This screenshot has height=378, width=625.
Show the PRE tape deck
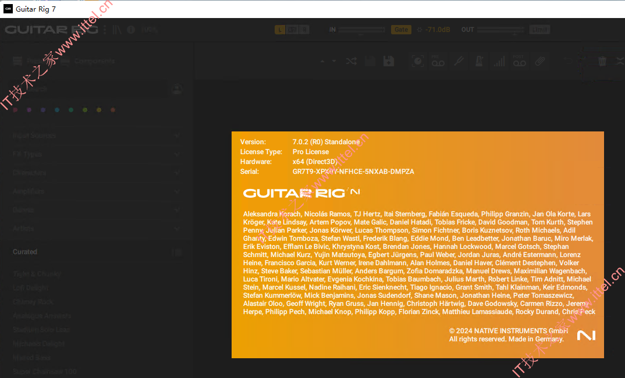pos(438,61)
